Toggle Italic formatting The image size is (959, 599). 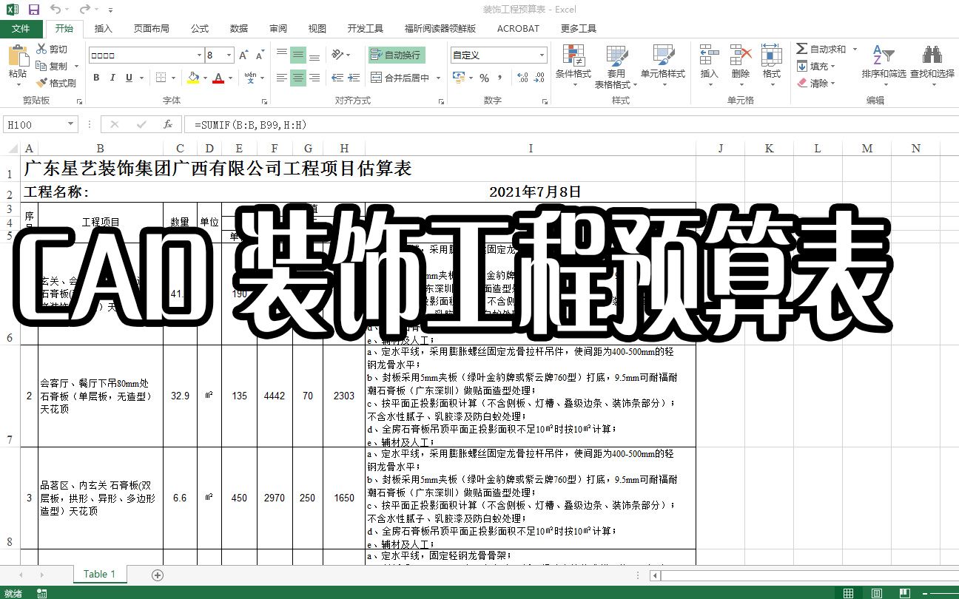pyautogui.click(x=112, y=78)
